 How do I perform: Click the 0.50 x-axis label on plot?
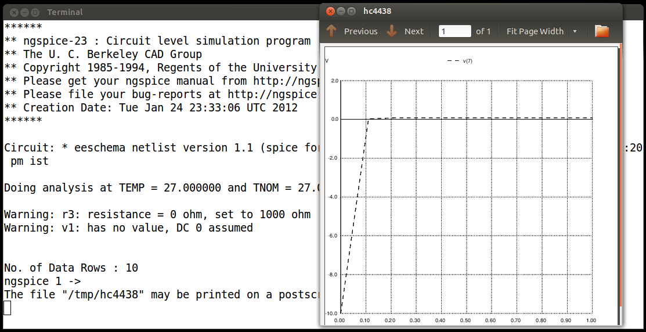(x=465, y=320)
